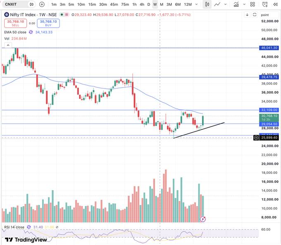The width and height of the screenshot is (281, 245).
Task: Choose the 6M timeframe
Action: click(178, 4)
